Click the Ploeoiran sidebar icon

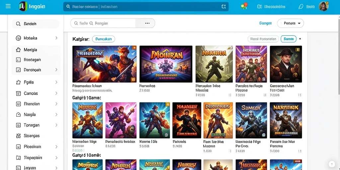click(19, 147)
